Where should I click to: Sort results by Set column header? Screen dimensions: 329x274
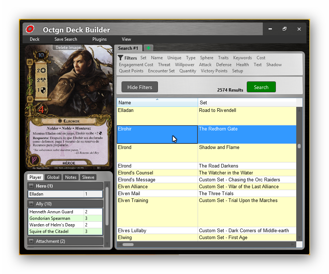(247, 102)
